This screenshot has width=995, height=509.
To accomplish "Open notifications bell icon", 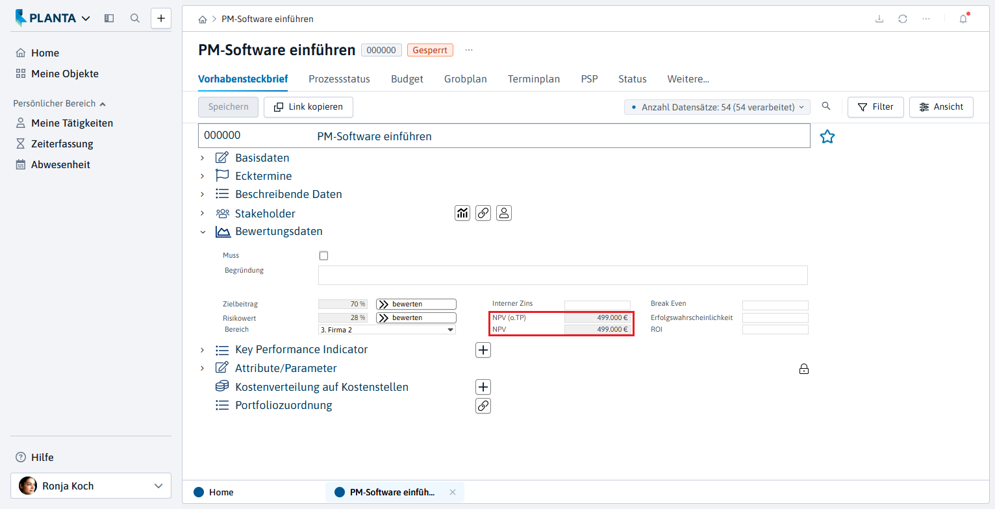I will click(x=963, y=19).
